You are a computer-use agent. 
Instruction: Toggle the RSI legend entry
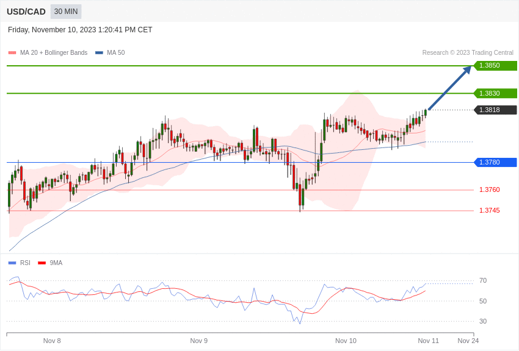pyautogui.click(x=19, y=263)
